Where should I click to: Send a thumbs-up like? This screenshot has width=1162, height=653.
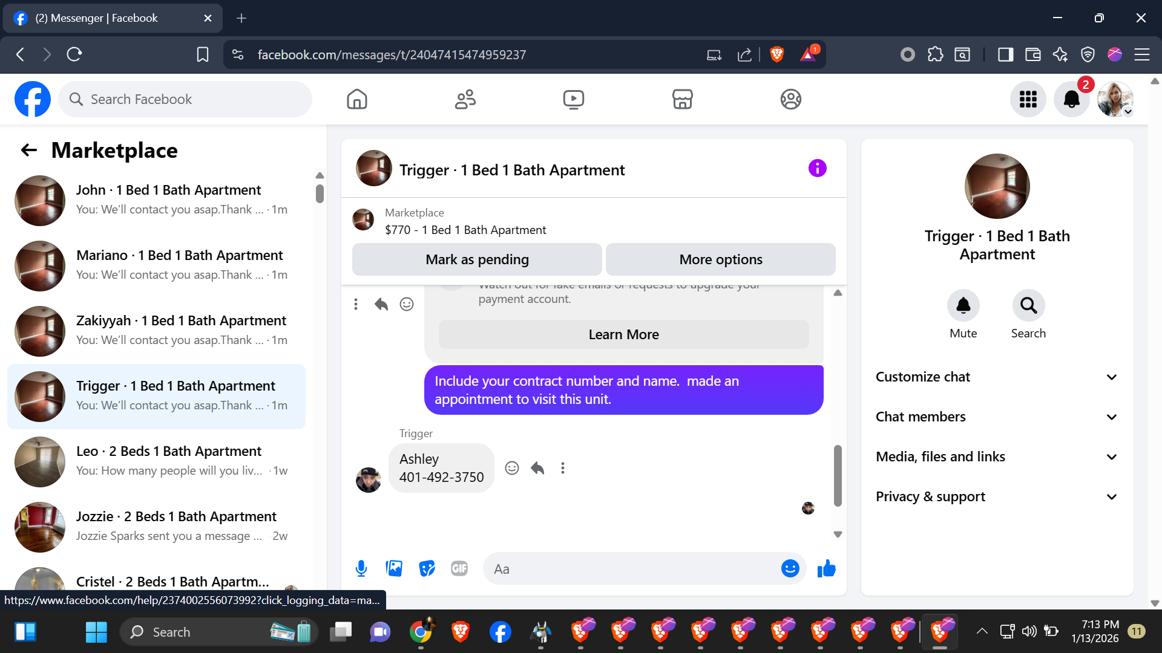pyautogui.click(x=826, y=568)
